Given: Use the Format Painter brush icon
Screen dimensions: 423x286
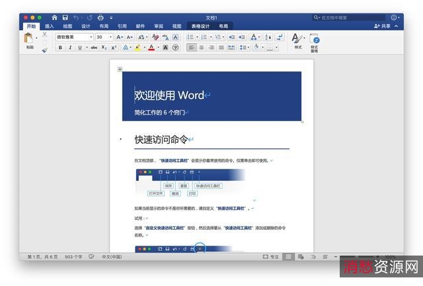Looking at the screenshot, I should coord(44,50).
